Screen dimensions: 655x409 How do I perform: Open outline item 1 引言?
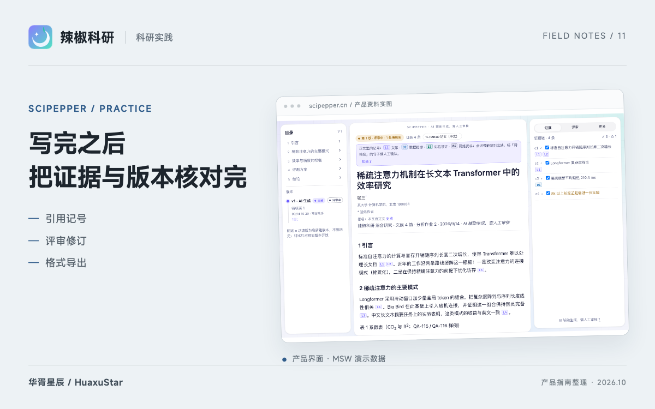292,143
